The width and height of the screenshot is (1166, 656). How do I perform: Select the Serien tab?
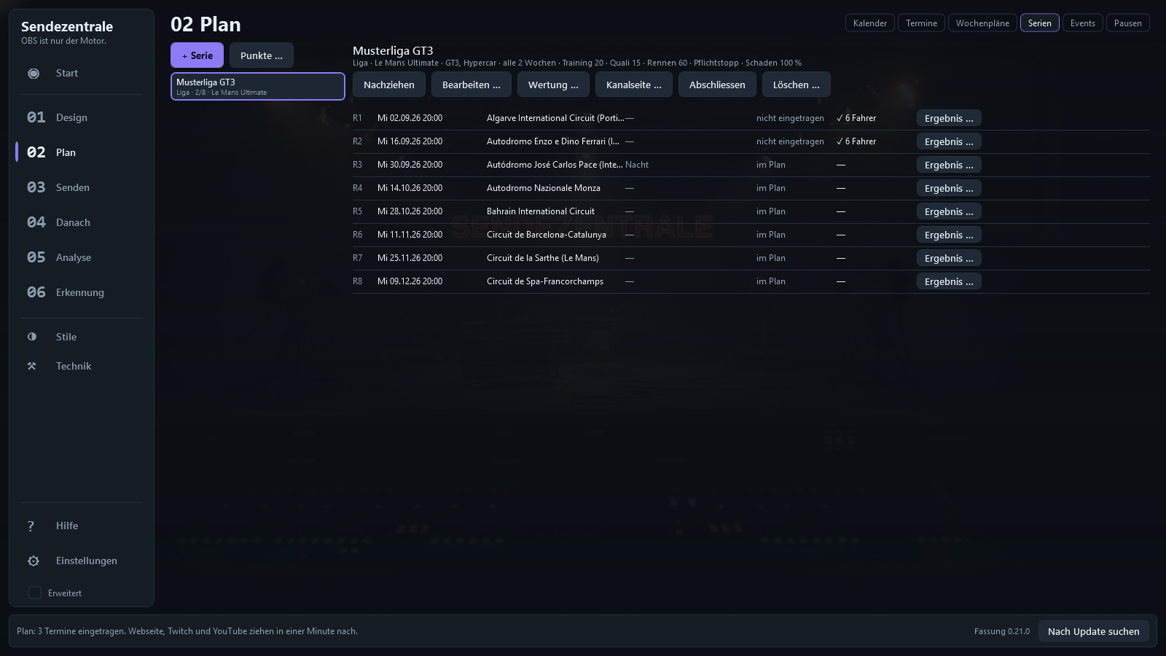[x=1040, y=23]
